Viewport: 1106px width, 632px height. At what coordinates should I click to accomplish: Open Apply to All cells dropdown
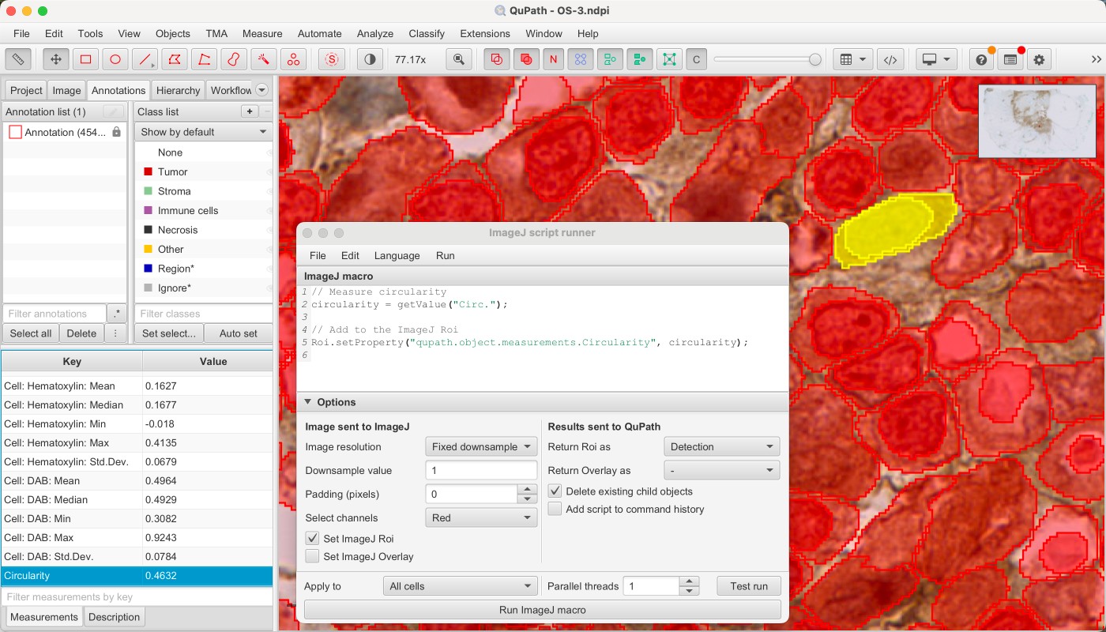460,586
